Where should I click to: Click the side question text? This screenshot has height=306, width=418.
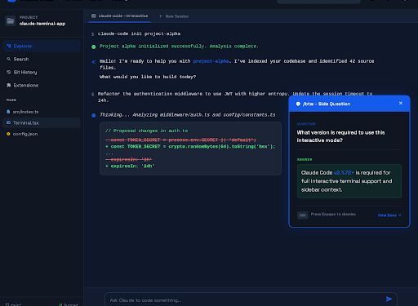click(340, 136)
